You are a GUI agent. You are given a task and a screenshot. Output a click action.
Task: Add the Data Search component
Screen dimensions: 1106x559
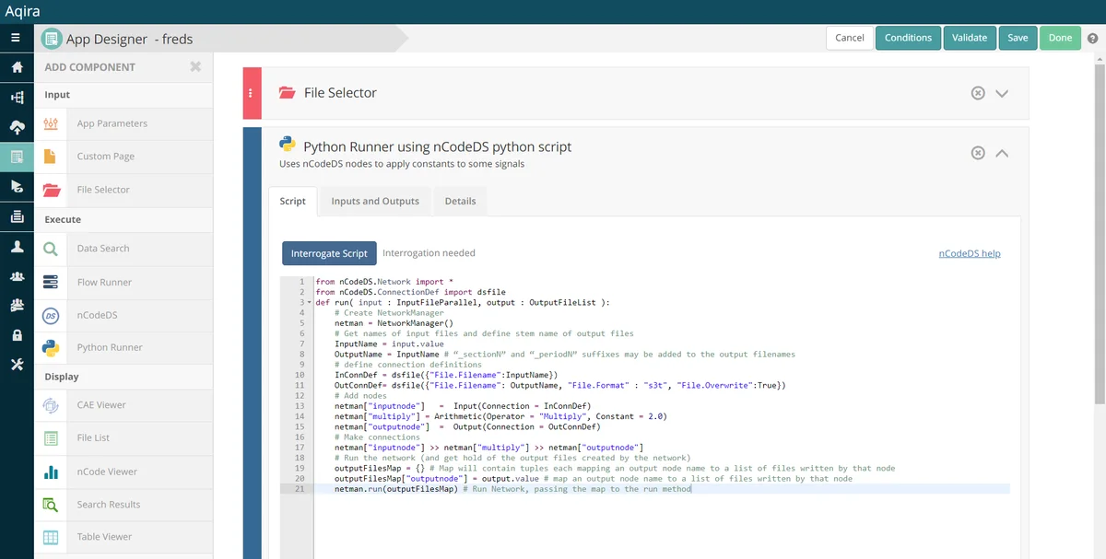[124, 249]
